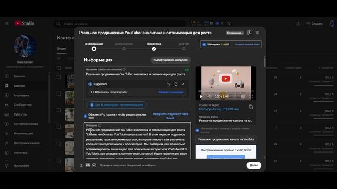Click into the video title field

(135, 74)
